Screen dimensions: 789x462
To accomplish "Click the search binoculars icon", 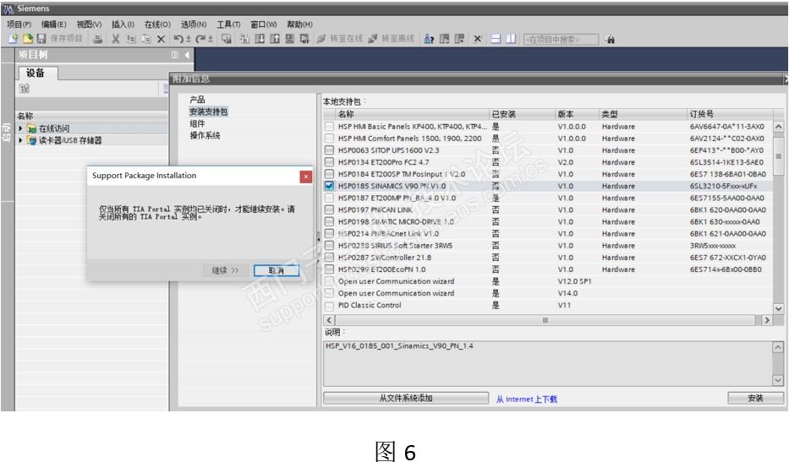I will click(x=610, y=39).
